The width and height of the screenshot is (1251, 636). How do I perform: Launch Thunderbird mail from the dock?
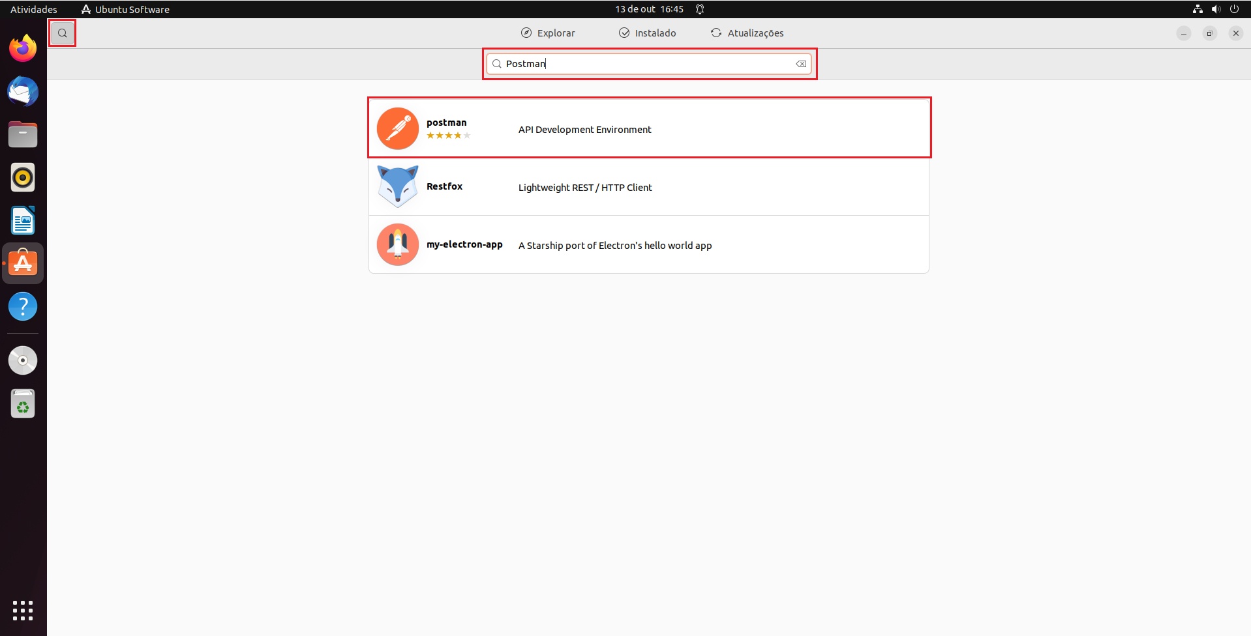[x=23, y=91]
